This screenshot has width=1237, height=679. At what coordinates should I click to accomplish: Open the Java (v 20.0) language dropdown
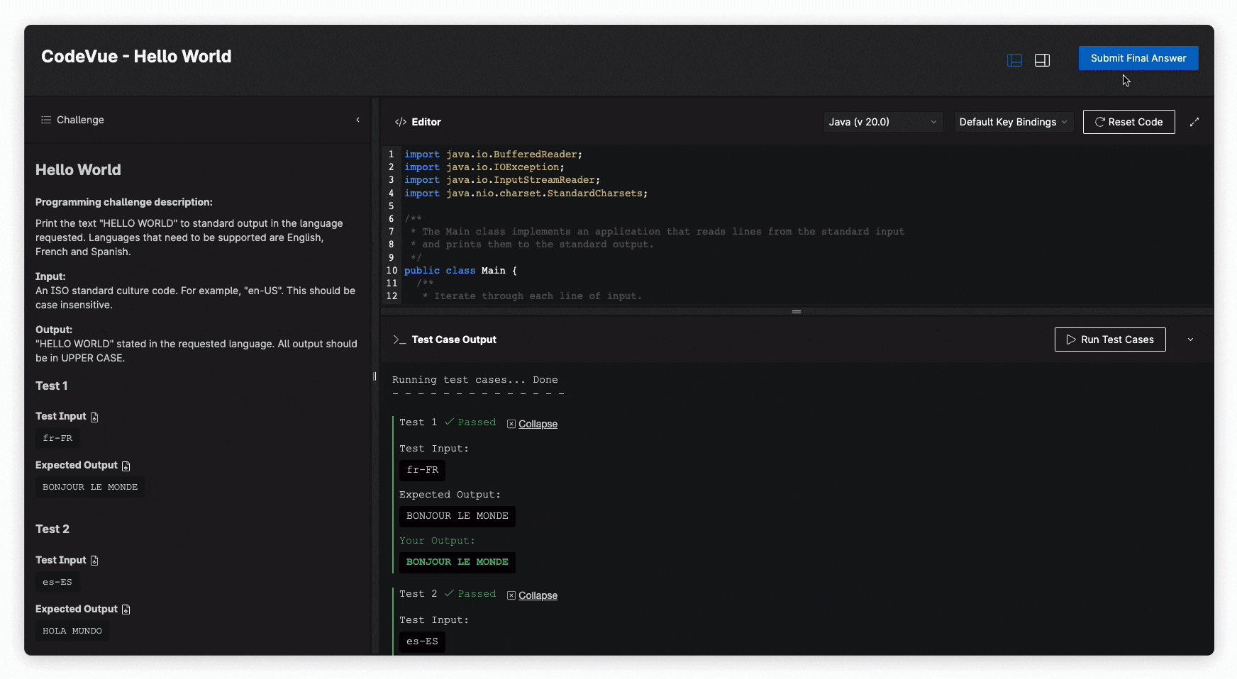click(x=883, y=122)
